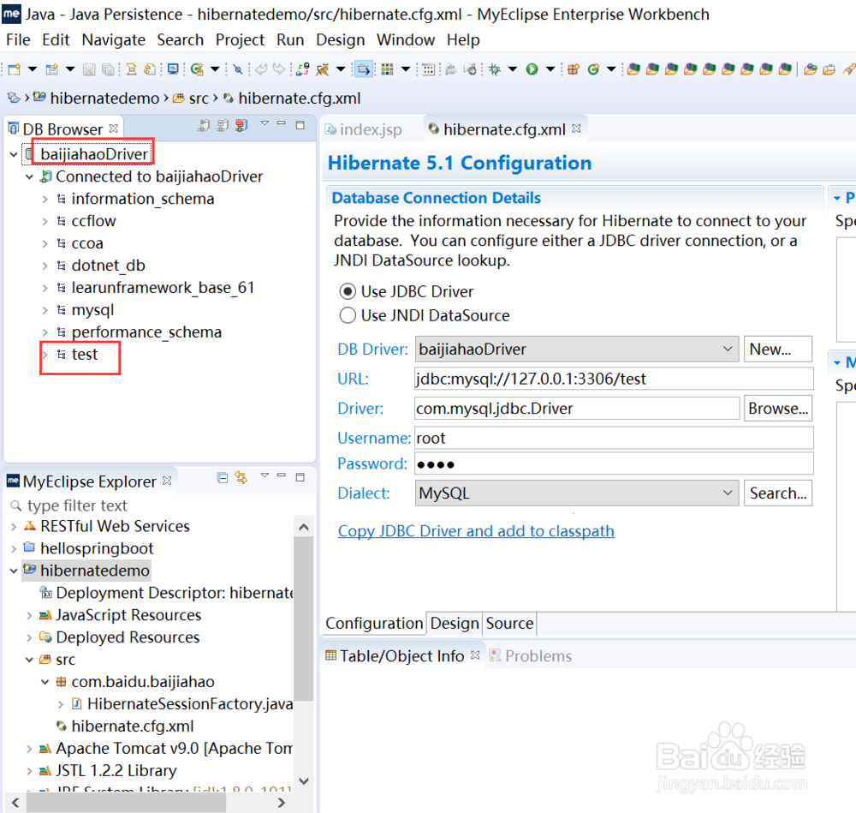Click Copy JDBC Driver and add to classpath
This screenshot has height=813, width=856.
tap(476, 531)
